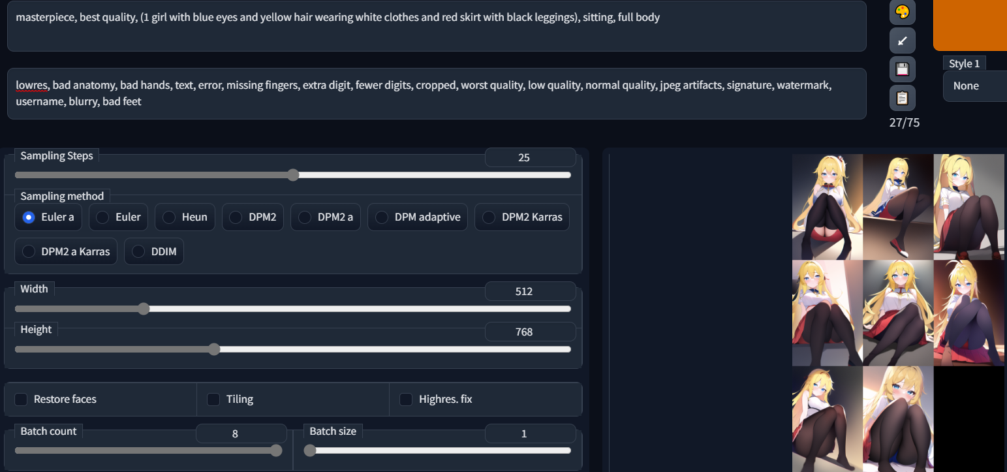The image size is (1007, 472).
Task: Choose the DPM2 a Karras sampler
Action: click(66, 251)
